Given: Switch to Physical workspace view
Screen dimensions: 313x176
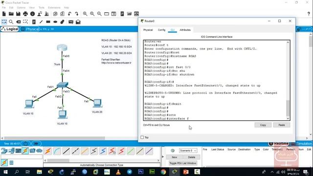Looking at the screenshot, I should pos(30,29).
